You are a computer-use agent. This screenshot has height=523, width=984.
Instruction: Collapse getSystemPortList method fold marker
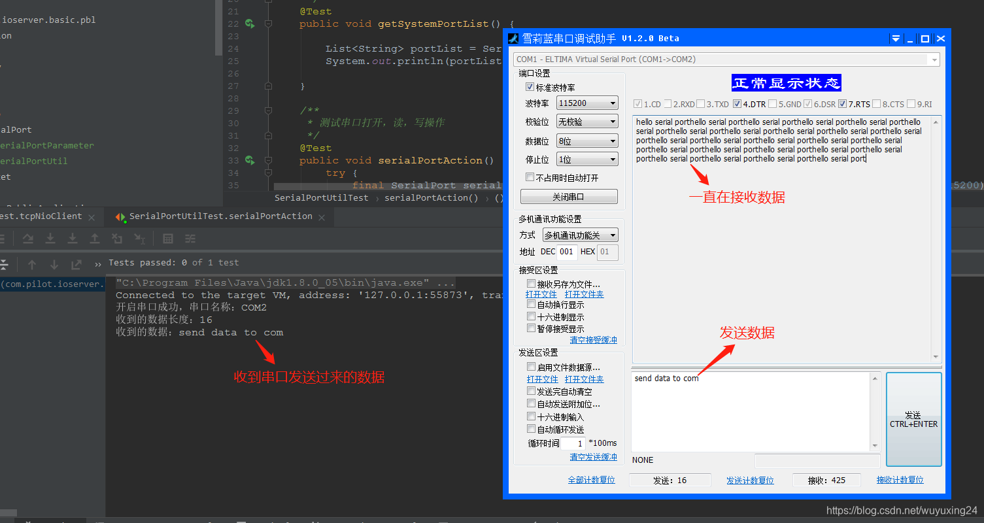pyautogui.click(x=268, y=24)
